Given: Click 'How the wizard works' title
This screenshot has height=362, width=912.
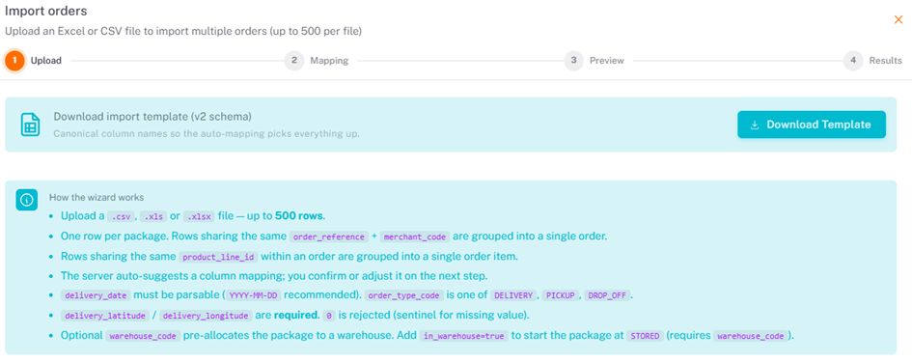Looking at the screenshot, I should click(97, 197).
